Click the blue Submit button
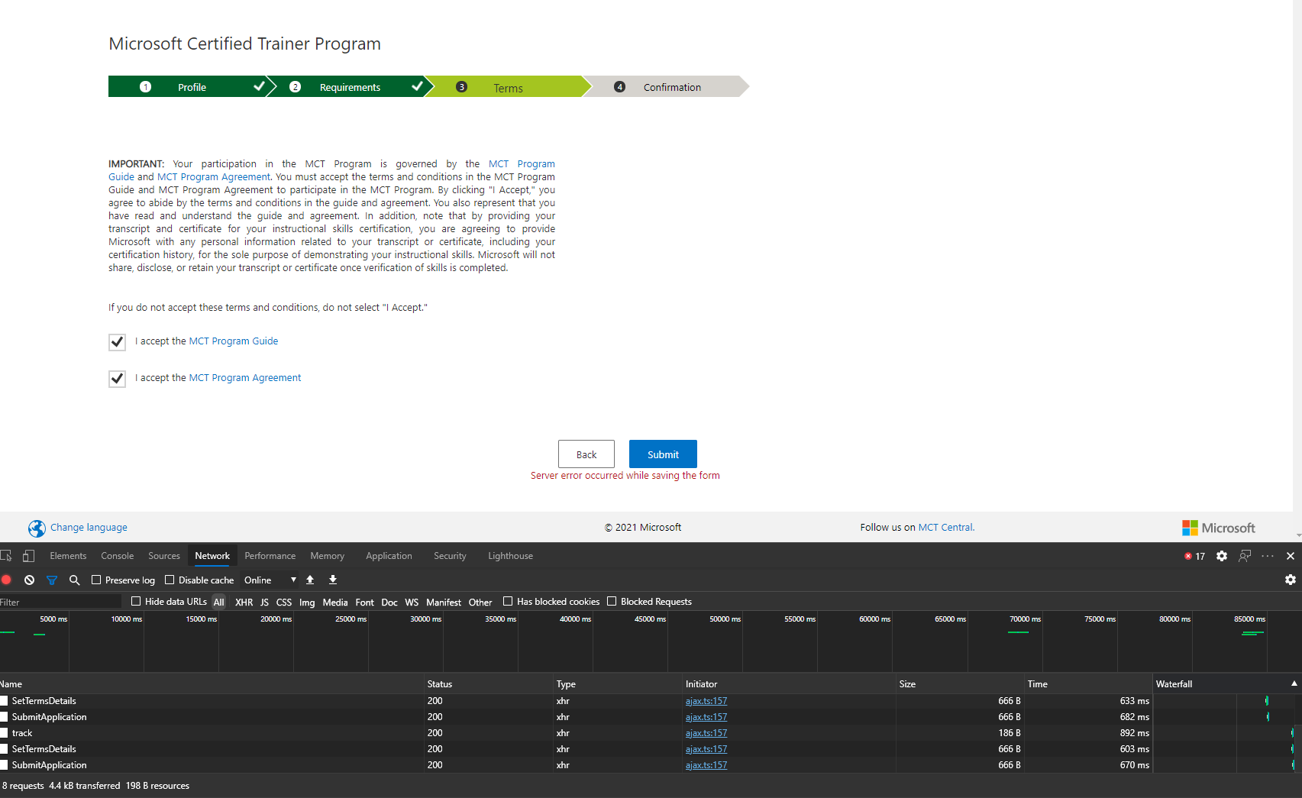 tap(663, 454)
